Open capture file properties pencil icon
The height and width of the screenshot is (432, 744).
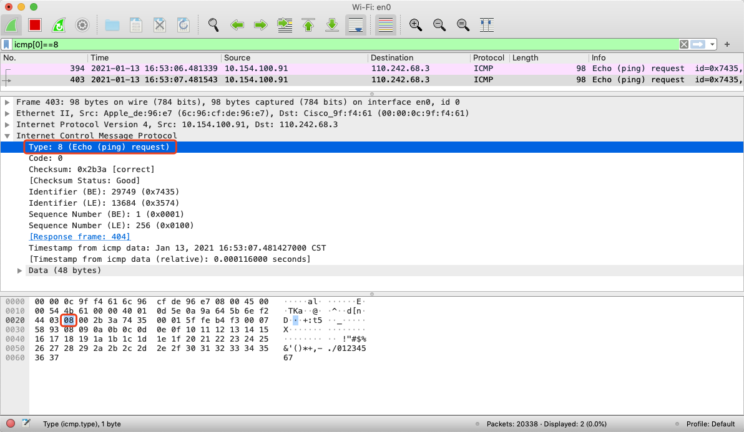click(26, 423)
